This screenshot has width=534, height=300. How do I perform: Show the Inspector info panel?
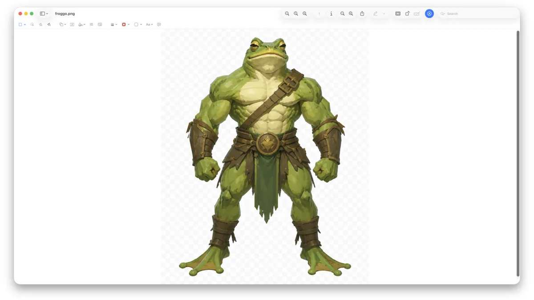pyautogui.click(x=331, y=14)
